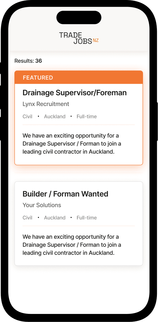This screenshot has height=322, width=158.
Task: Open Drainage Supervisor/Foreman job title
Action: click(75, 93)
